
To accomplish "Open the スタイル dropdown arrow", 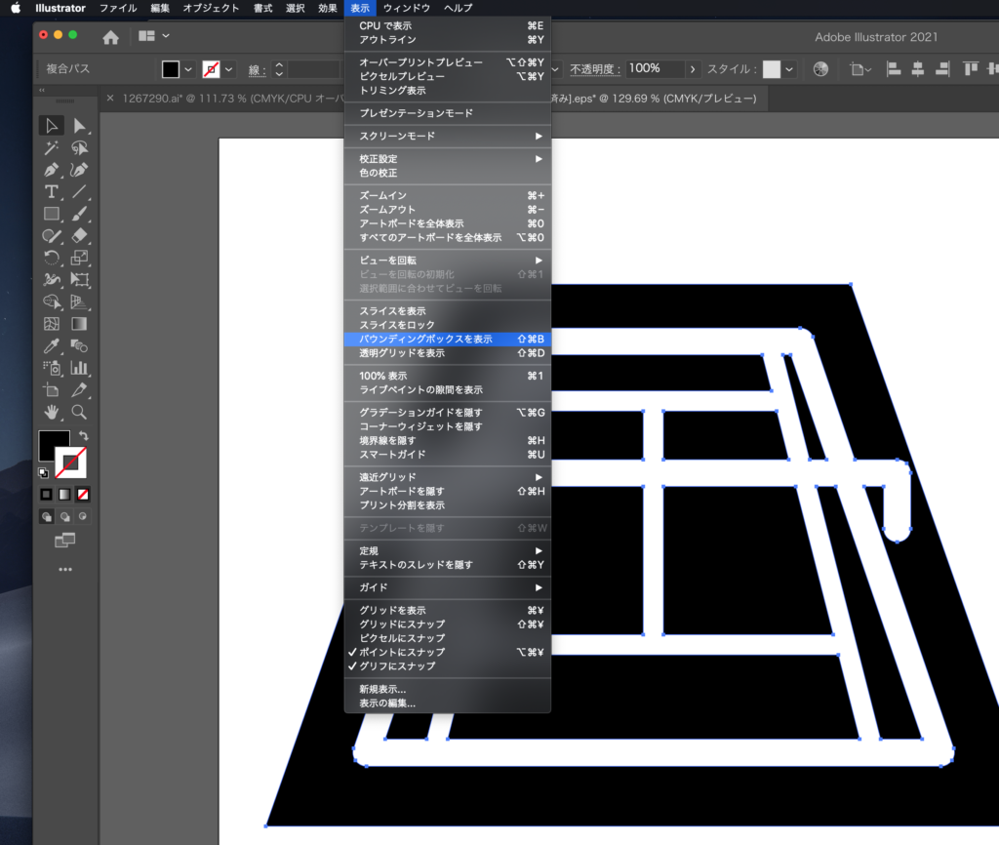I will pyautogui.click(x=788, y=69).
